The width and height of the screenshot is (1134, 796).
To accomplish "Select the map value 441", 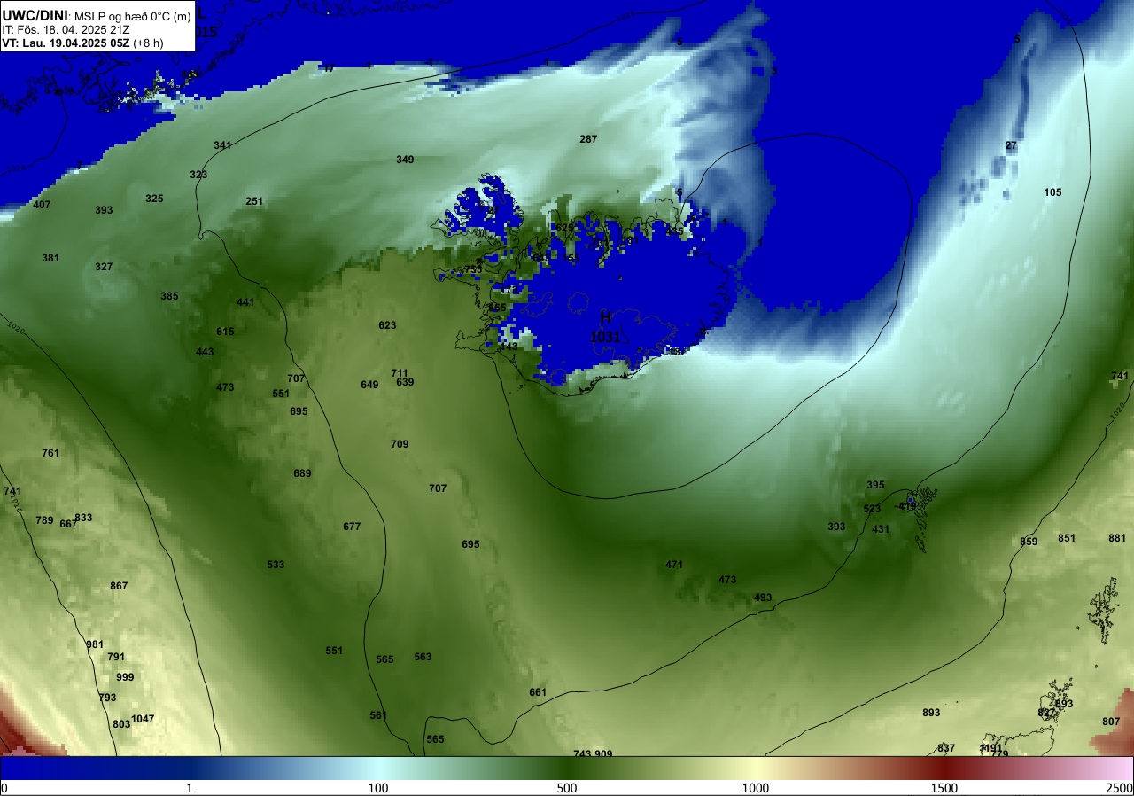I will [x=245, y=302].
